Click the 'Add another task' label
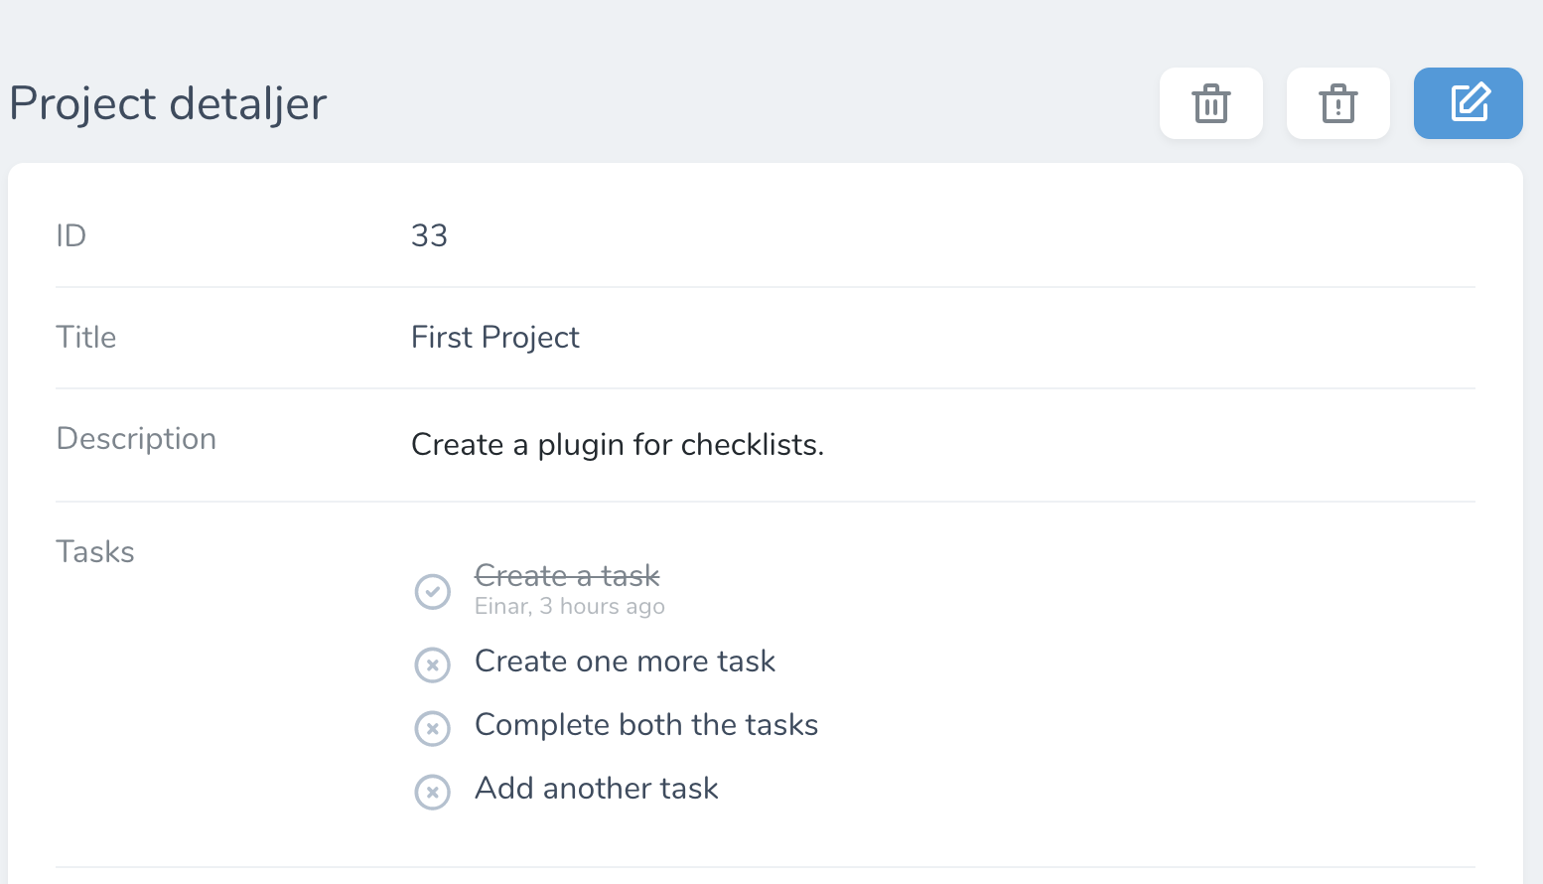The image size is (1543, 884). [596, 789]
